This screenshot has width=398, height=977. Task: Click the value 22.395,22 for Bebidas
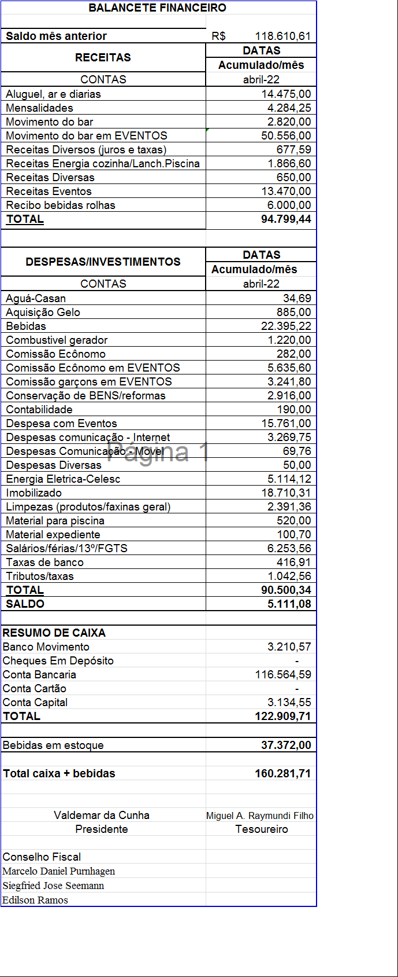tap(286, 326)
